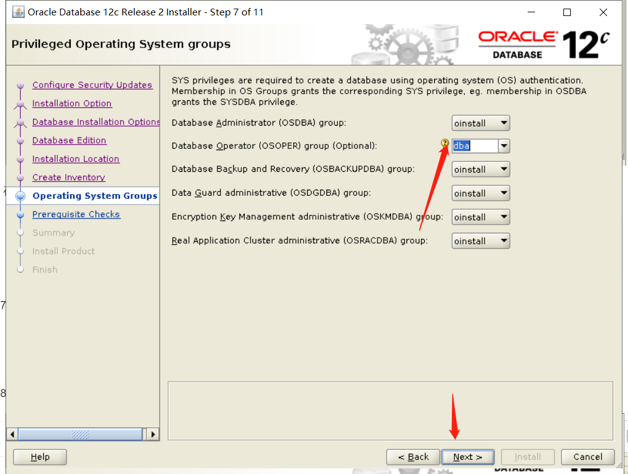The width and height of the screenshot is (628, 474).
Task: Click the Operating System Groups step marker dot
Action: coord(22,196)
